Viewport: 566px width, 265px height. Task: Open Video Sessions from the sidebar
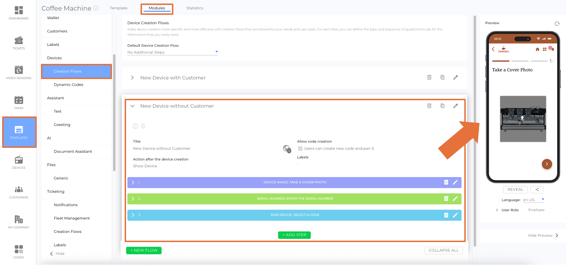click(x=19, y=73)
